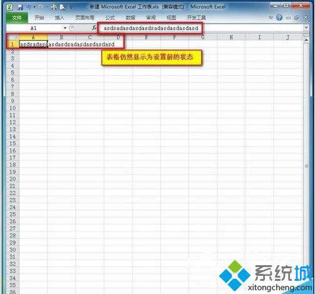Click the workbook restore window icon in ribbon row
The image size is (315, 294).
[x=297, y=18]
